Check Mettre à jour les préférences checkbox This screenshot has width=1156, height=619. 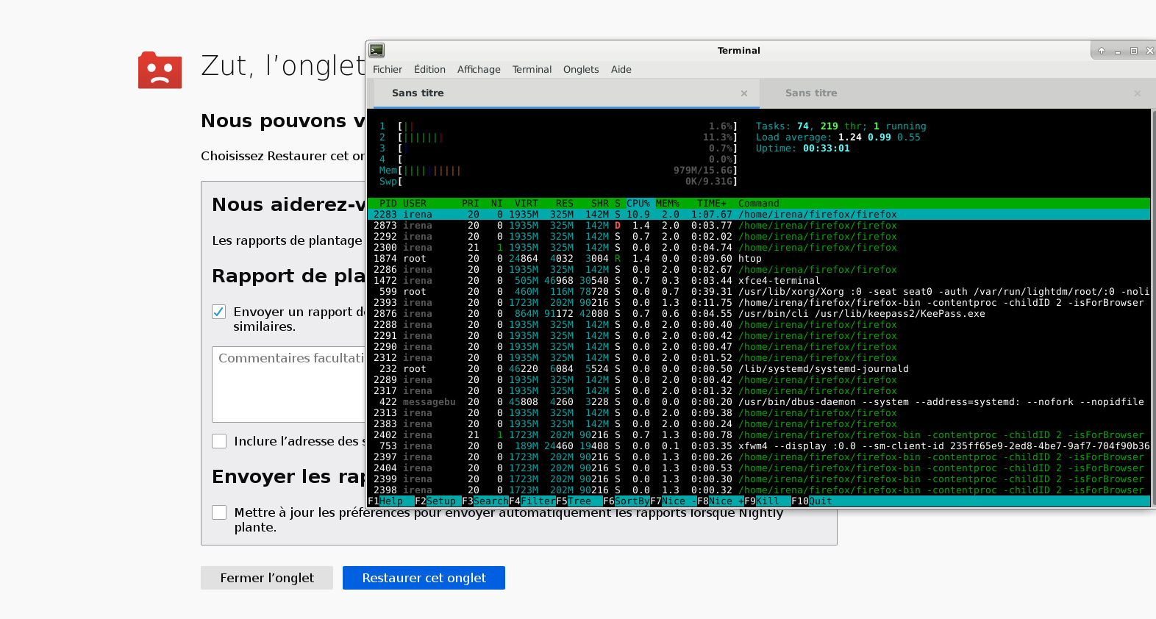pyautogui.click(x=219, y=512)
